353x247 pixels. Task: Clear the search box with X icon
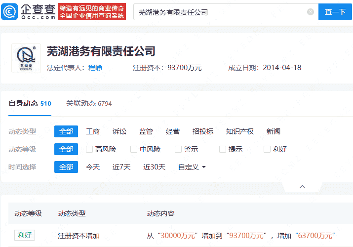click(x=311, y=12)
